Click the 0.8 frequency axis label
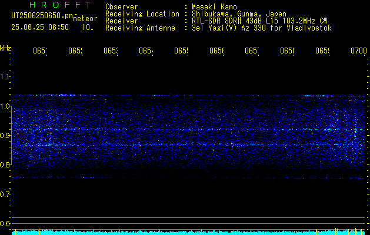Viewport: 370px width, 235px height. click(x=5, y=164)
